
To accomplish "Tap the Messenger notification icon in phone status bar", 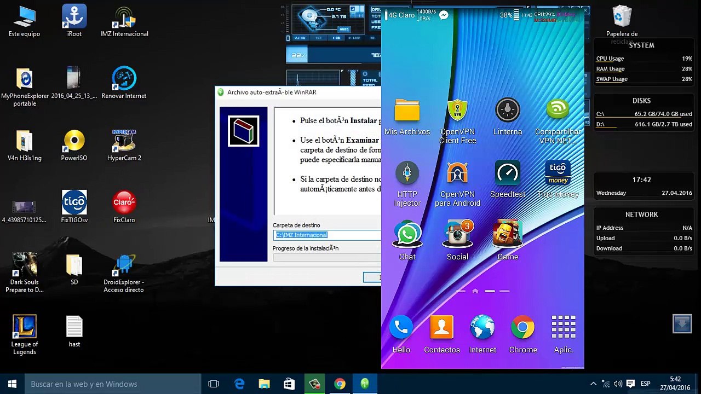I will point(444,15).
